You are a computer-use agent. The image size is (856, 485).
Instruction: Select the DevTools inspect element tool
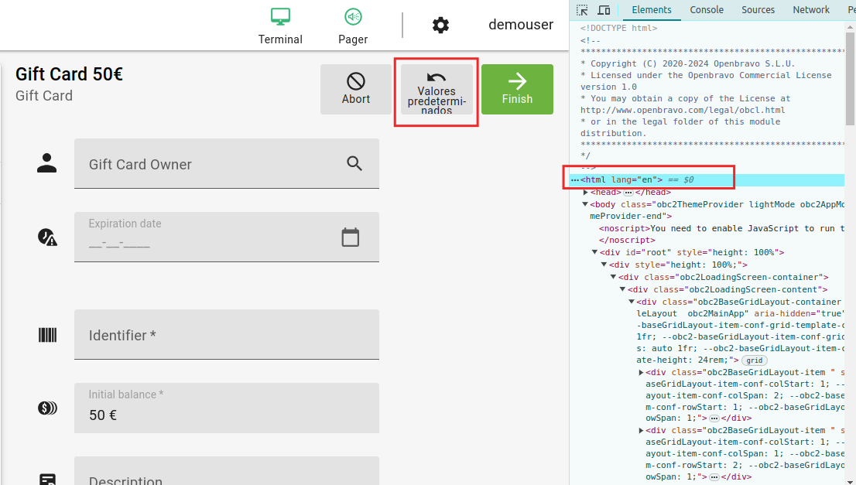point(583,10)
